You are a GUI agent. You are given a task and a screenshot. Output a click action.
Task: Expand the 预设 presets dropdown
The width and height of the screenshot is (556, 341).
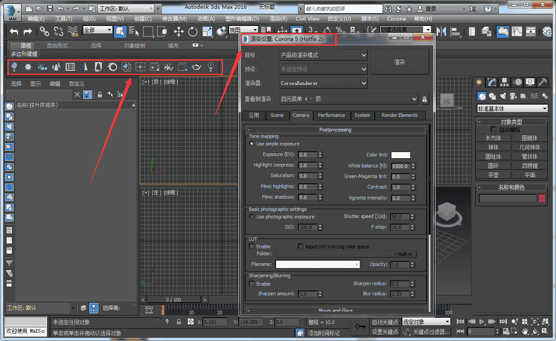(x=323, y=69)
